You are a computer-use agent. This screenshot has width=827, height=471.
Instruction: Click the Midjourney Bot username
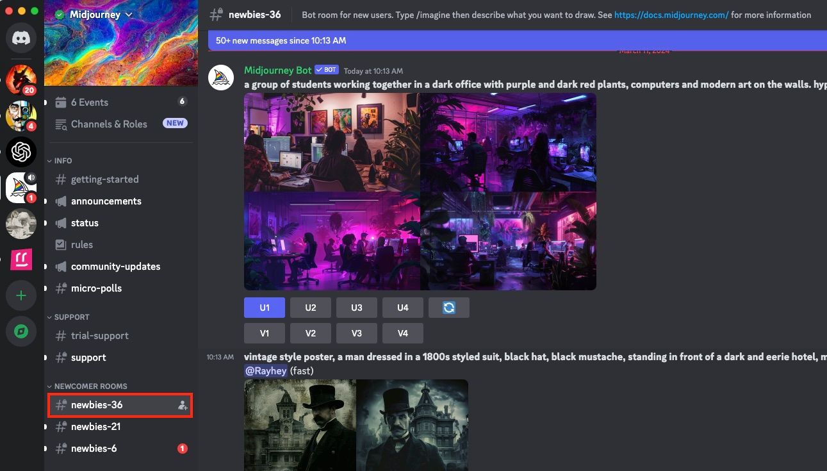click(x=278, y=70)
